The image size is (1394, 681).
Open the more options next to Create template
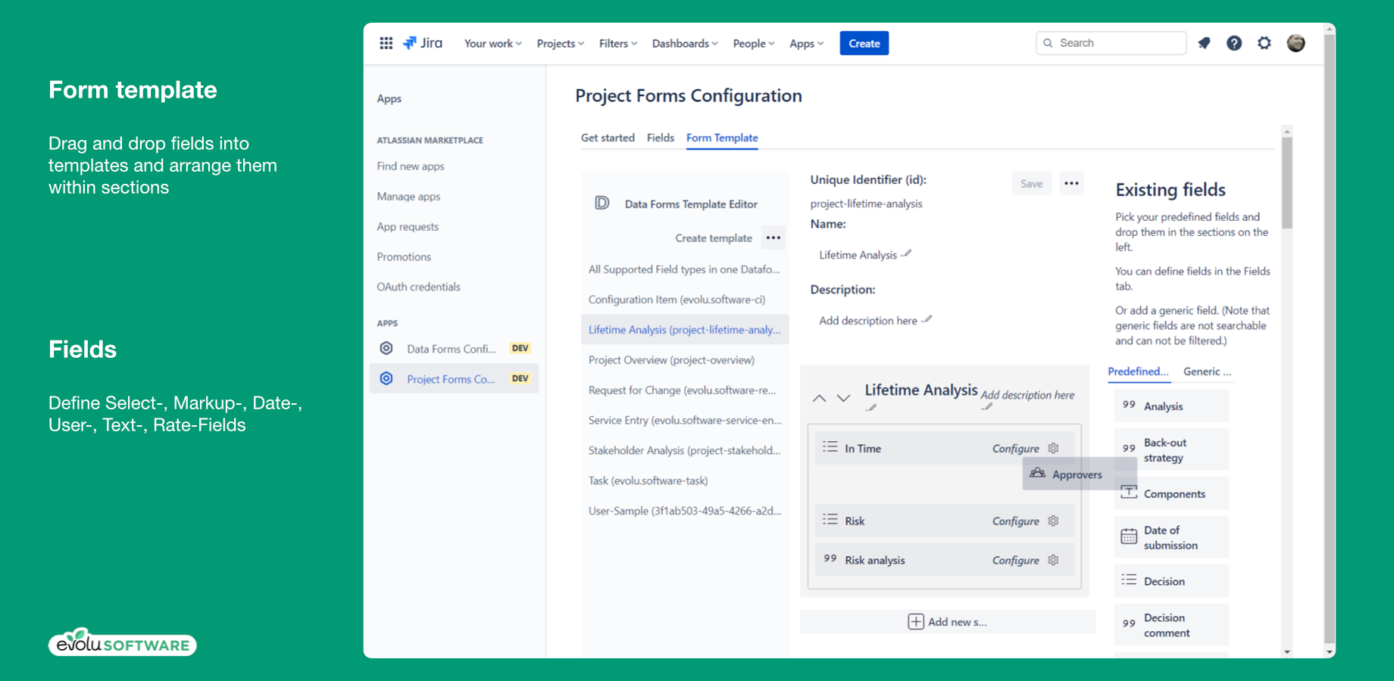[x=774, y=238]
